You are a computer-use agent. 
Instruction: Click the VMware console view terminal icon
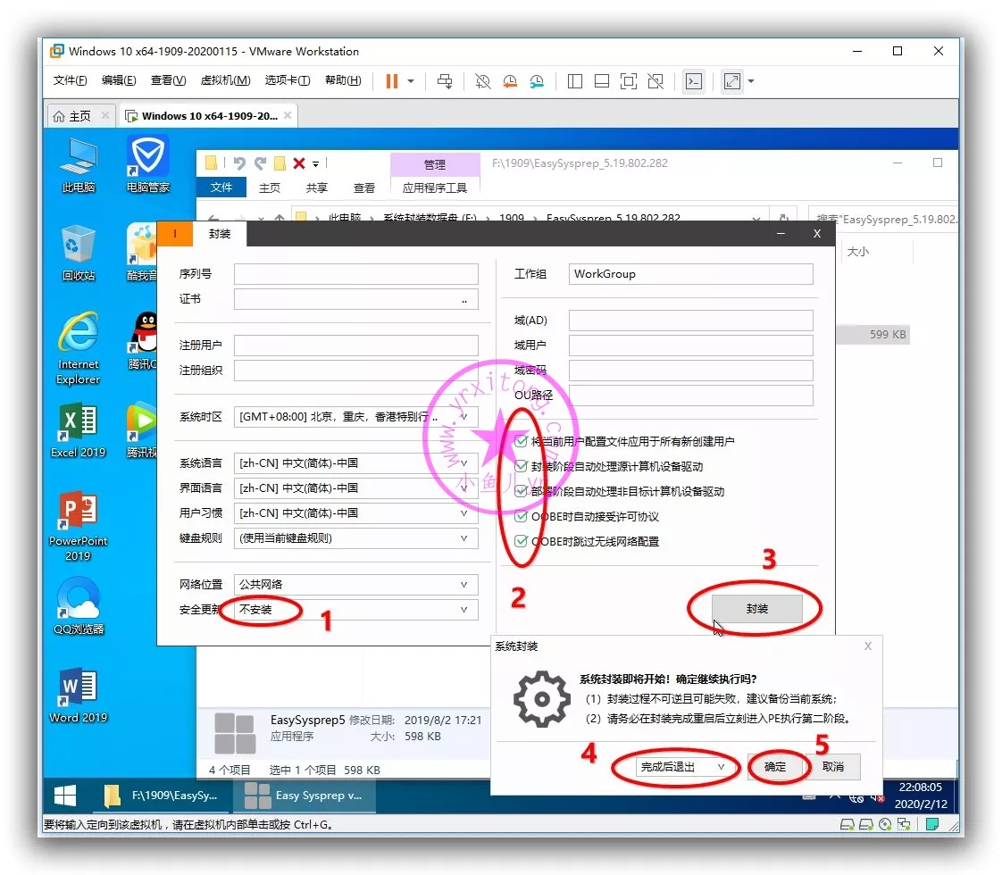pyautogui.click(x=693, y=81)
